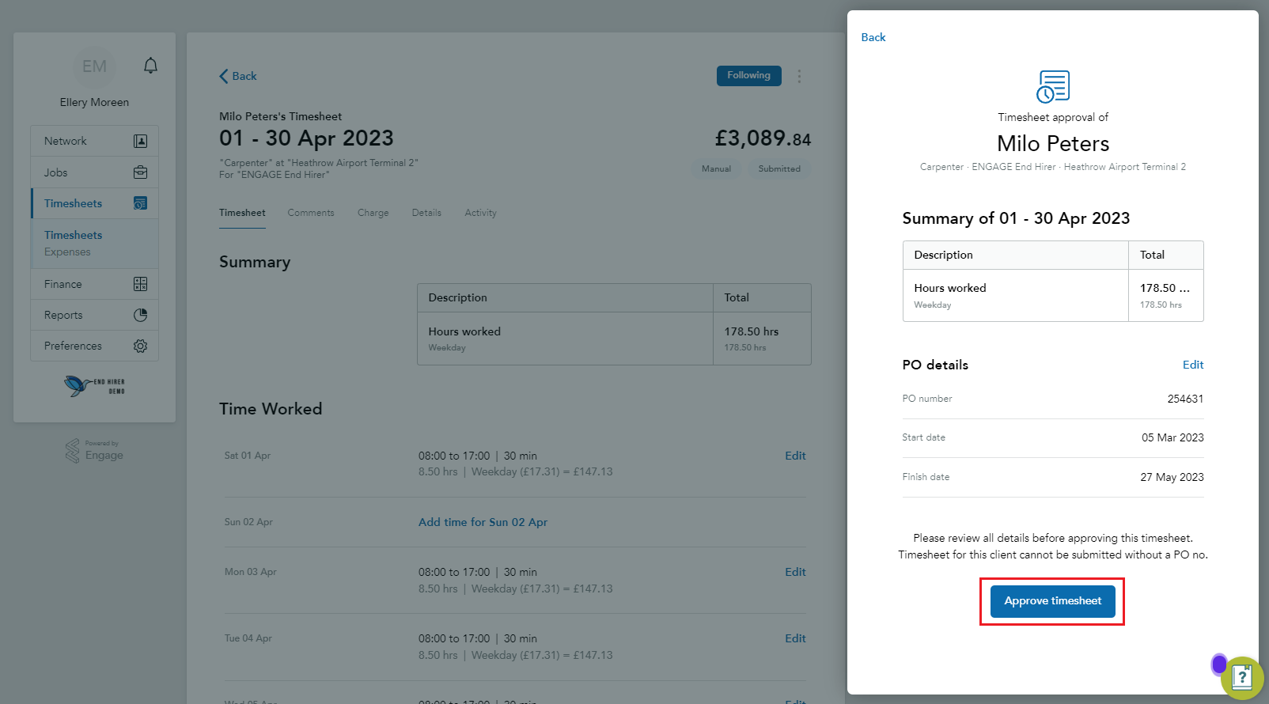Click the End Hirer Demo hummingbird logo

(94, 385)
